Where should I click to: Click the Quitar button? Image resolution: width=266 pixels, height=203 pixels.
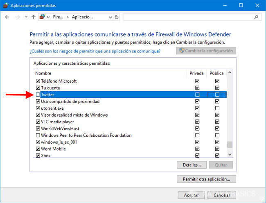click(x=221, y=165)
